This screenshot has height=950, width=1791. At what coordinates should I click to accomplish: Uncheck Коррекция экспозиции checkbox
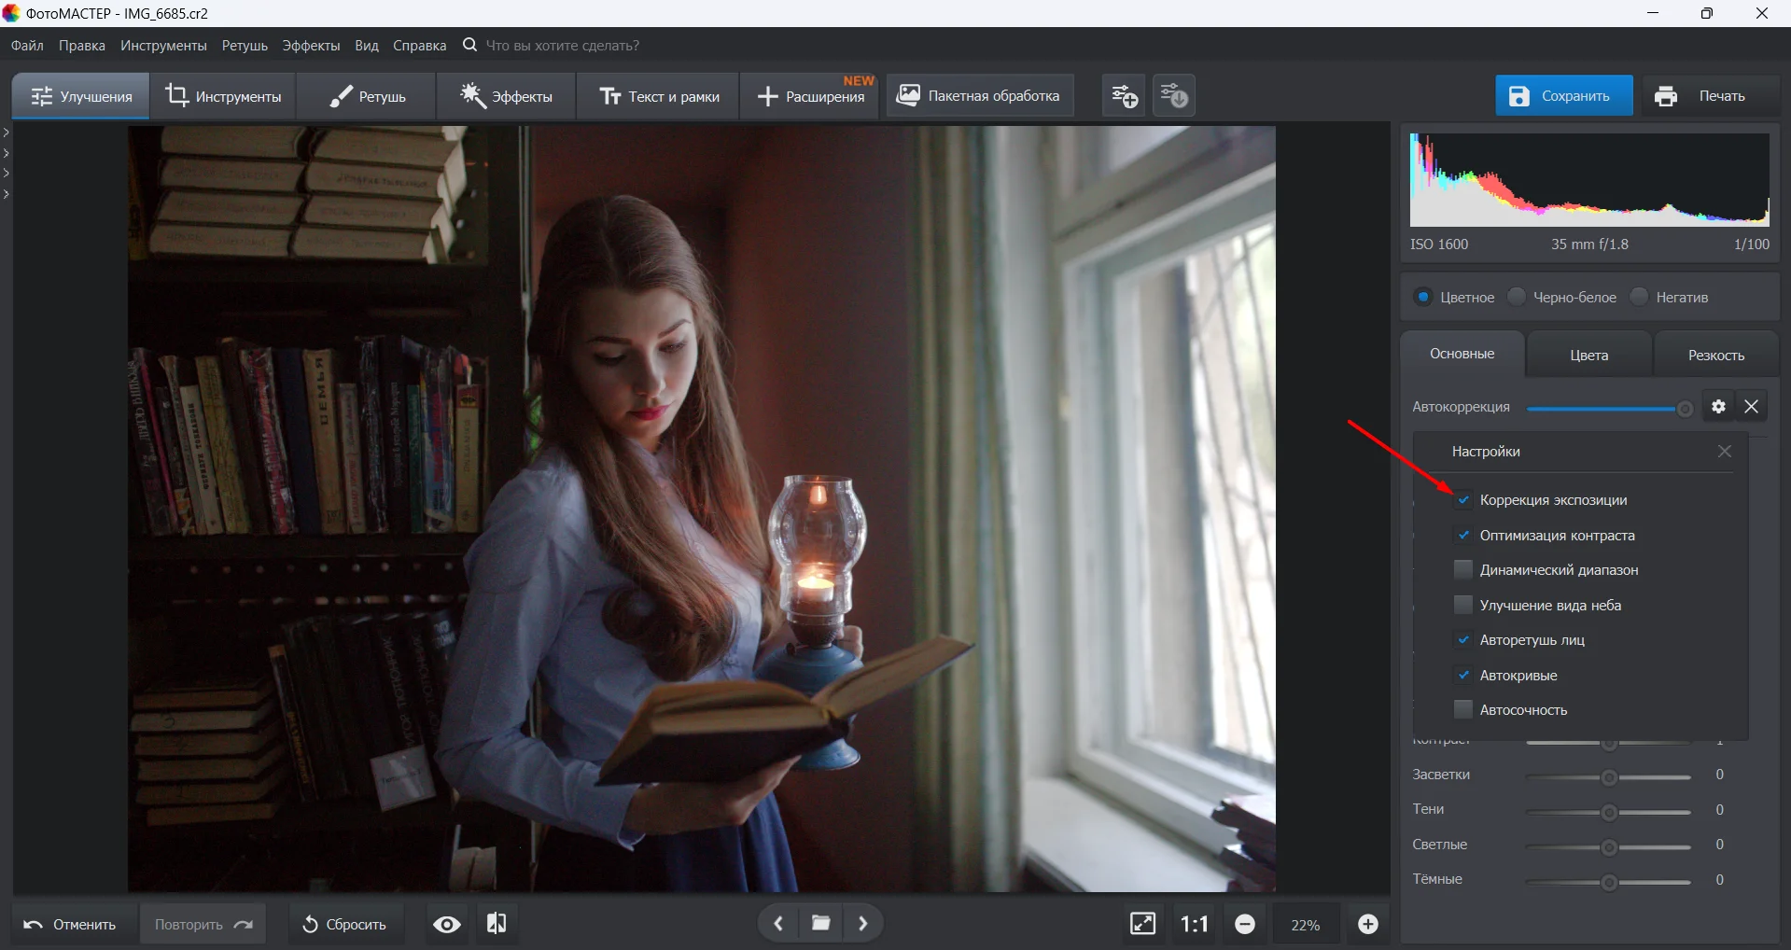click(x=1463, y=500)
